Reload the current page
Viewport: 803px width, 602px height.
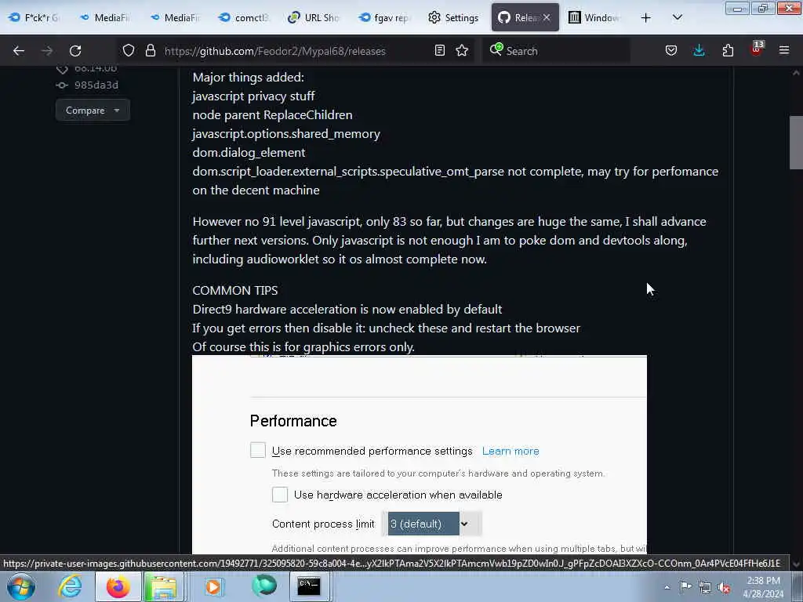[75, 51]
